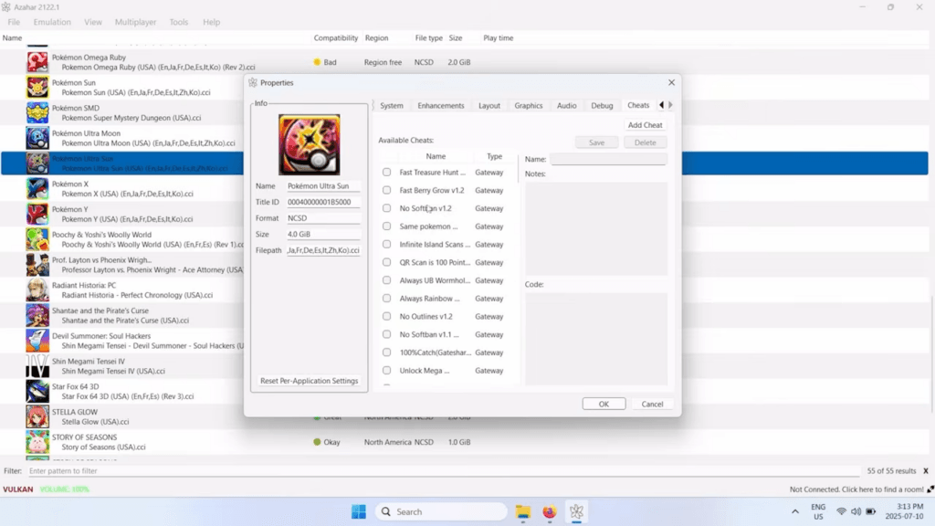935x526 pixels.
Task: Toggle the No Softban v1.2 cheat checkbox
Action: coord(386,208)
